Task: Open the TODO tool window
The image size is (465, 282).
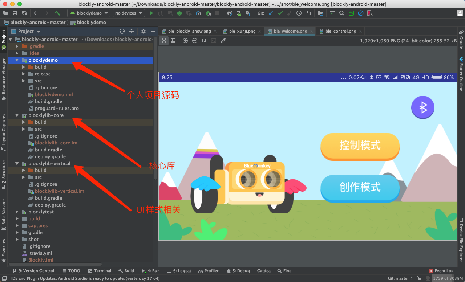Action: tap(71, 271)
